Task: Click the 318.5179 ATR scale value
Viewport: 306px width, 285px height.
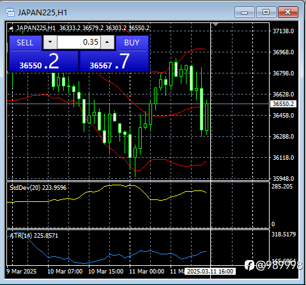Action: point(284,235)
